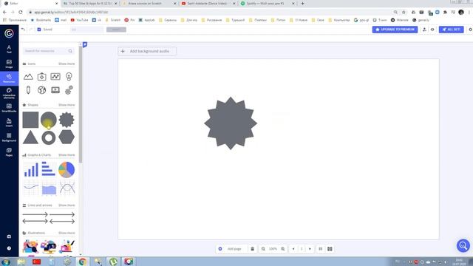The image size is (473, 266).
Task: Show more Graphs & Charts
Action: pyautogui.click(x=67, y=155)
